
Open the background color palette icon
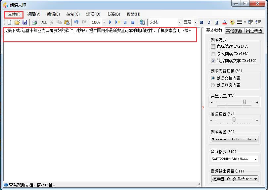pos(232,22)
